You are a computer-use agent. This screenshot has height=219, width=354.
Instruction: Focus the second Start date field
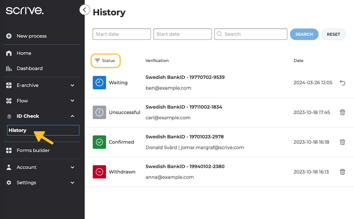tap(183, 34)
